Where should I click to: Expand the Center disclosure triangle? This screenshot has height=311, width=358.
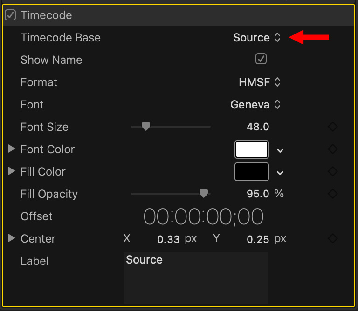tap(12, 239)
